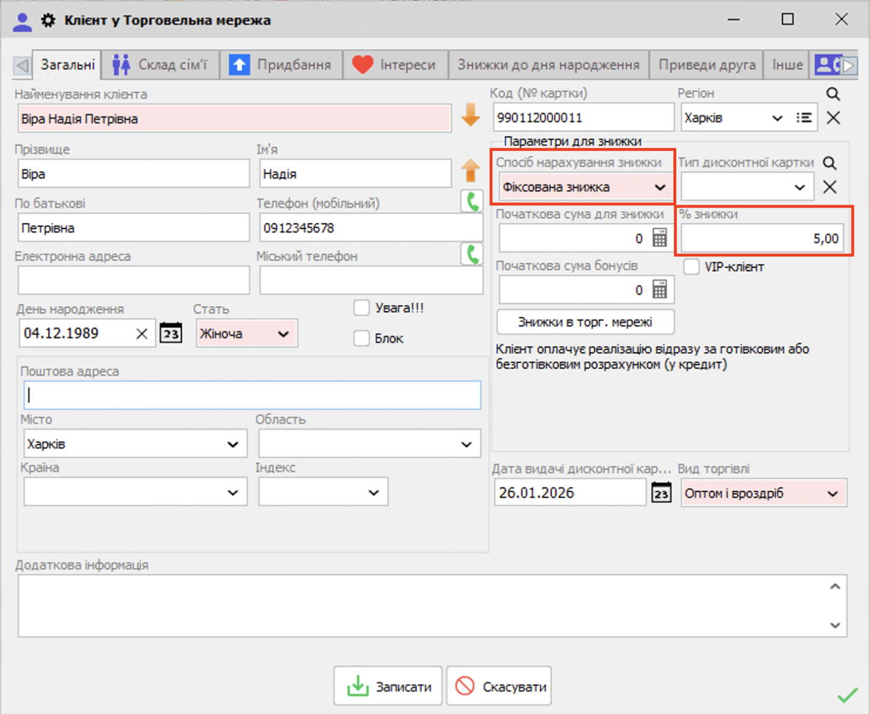The height and width of the screenshot is (714, 870).
Task: Open the Індекс dropdown
Action: pos(373,493)
